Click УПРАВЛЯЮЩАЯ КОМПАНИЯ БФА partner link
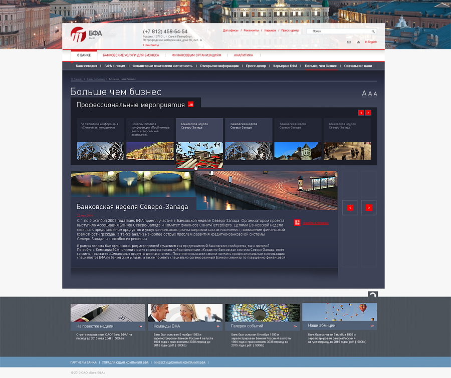The height and width of the screenshot is (378, 451). (x=125, y=362)
